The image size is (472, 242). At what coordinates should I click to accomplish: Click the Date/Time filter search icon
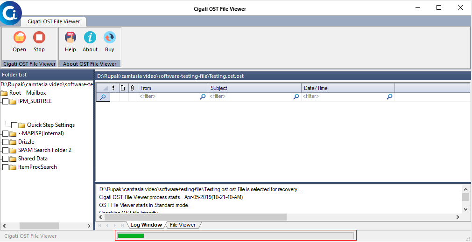pos(389,97)
